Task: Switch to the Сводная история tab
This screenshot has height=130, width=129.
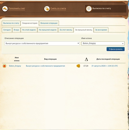Action: (x=30, y=23)
